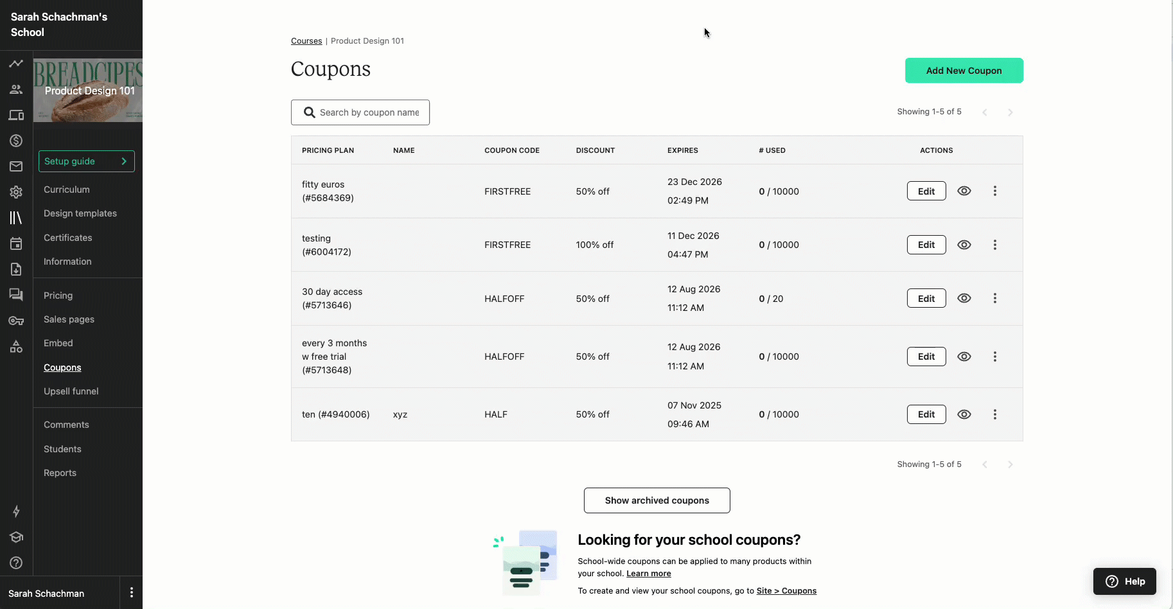Open three-dot menu for 30 day access coupon
The height and width of the screenshot is (609, 1173).
coord(995,298)
